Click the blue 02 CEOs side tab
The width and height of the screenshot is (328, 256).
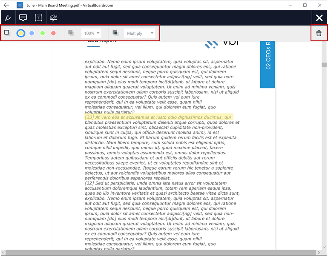pyautogui.click(x=268, y=64)
